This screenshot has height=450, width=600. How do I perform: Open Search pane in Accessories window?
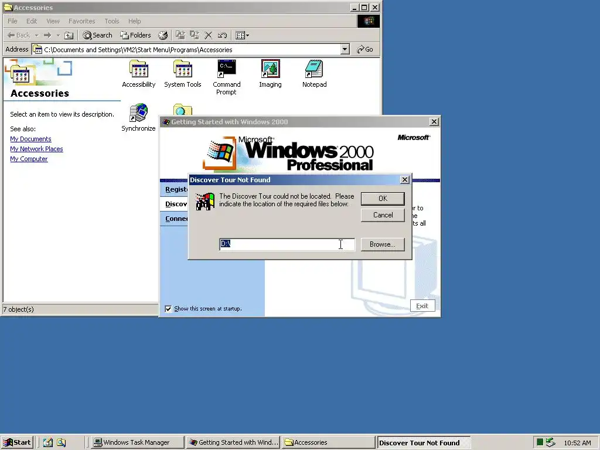[x=98, y=35]
